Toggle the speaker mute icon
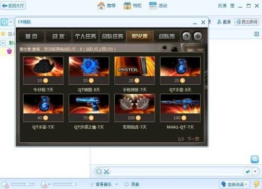The height and width of the screenshot is (189, 262). tap(5, 185)
